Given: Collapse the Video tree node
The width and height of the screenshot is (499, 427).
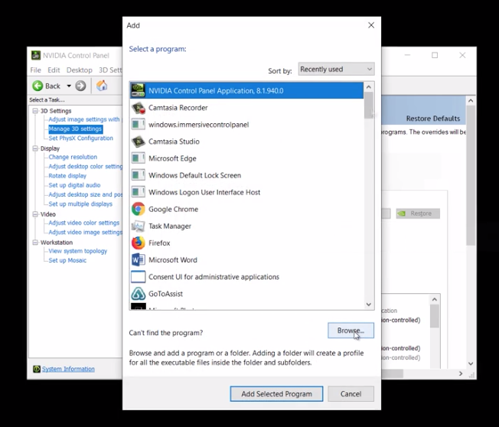Looking at the screenshot, I should (x=35, y=214).
